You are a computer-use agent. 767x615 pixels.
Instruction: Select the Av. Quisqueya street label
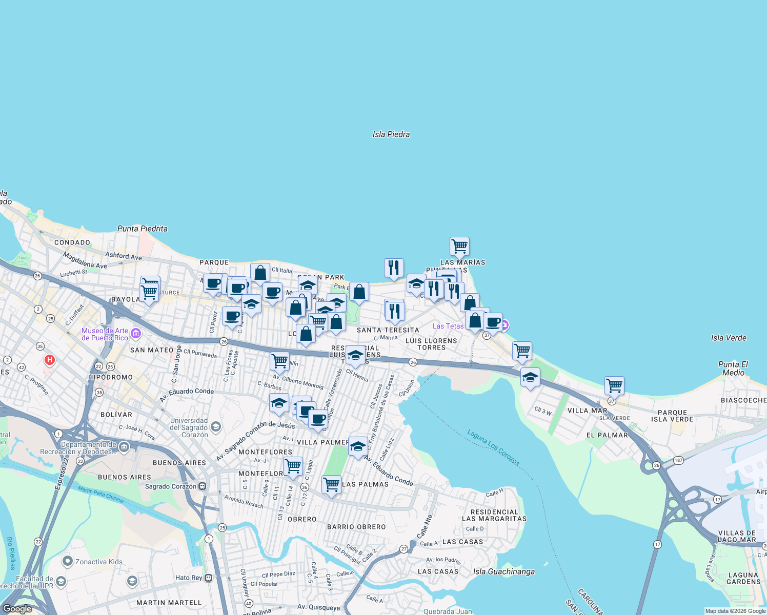point(318,607)
